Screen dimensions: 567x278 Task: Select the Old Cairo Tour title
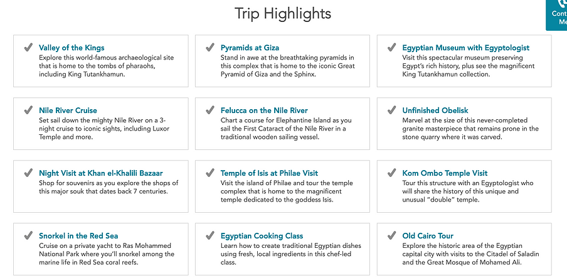428,236
